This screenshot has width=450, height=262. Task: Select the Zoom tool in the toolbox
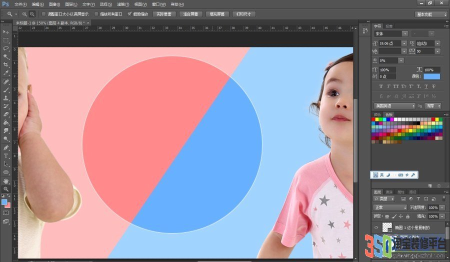click(5, 189)
